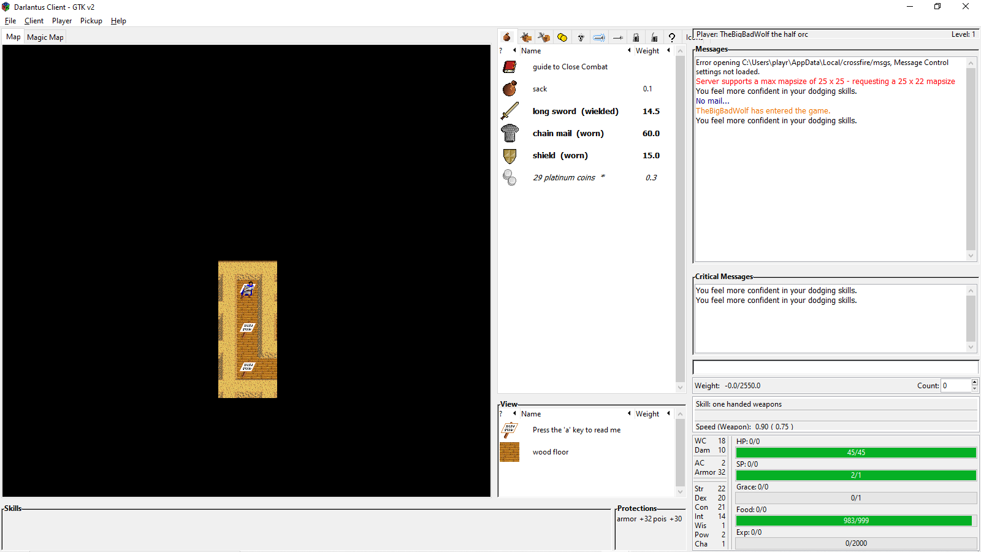Screen dimensions: 981x552
Task: Open the locked items padlock tab
Action: pos(636,37)
